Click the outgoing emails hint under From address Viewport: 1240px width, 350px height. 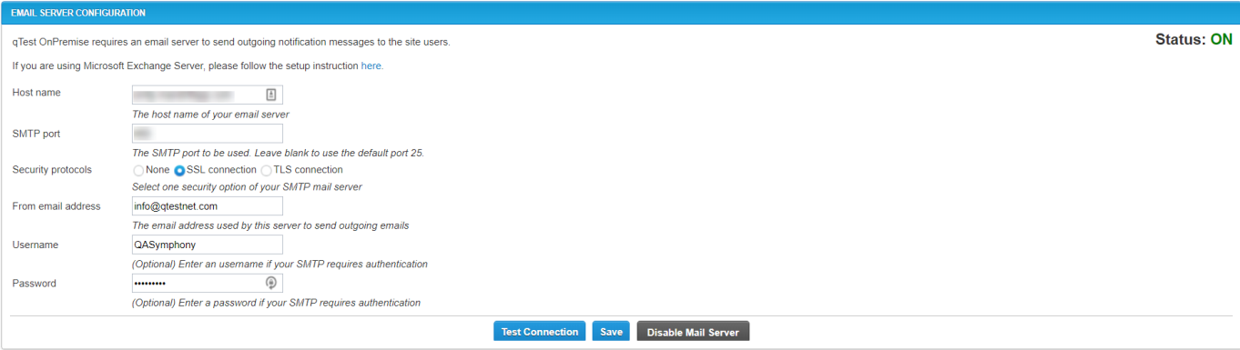271,225
